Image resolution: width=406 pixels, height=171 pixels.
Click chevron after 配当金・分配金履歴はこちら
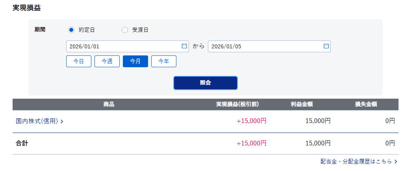tap(395, 162)
